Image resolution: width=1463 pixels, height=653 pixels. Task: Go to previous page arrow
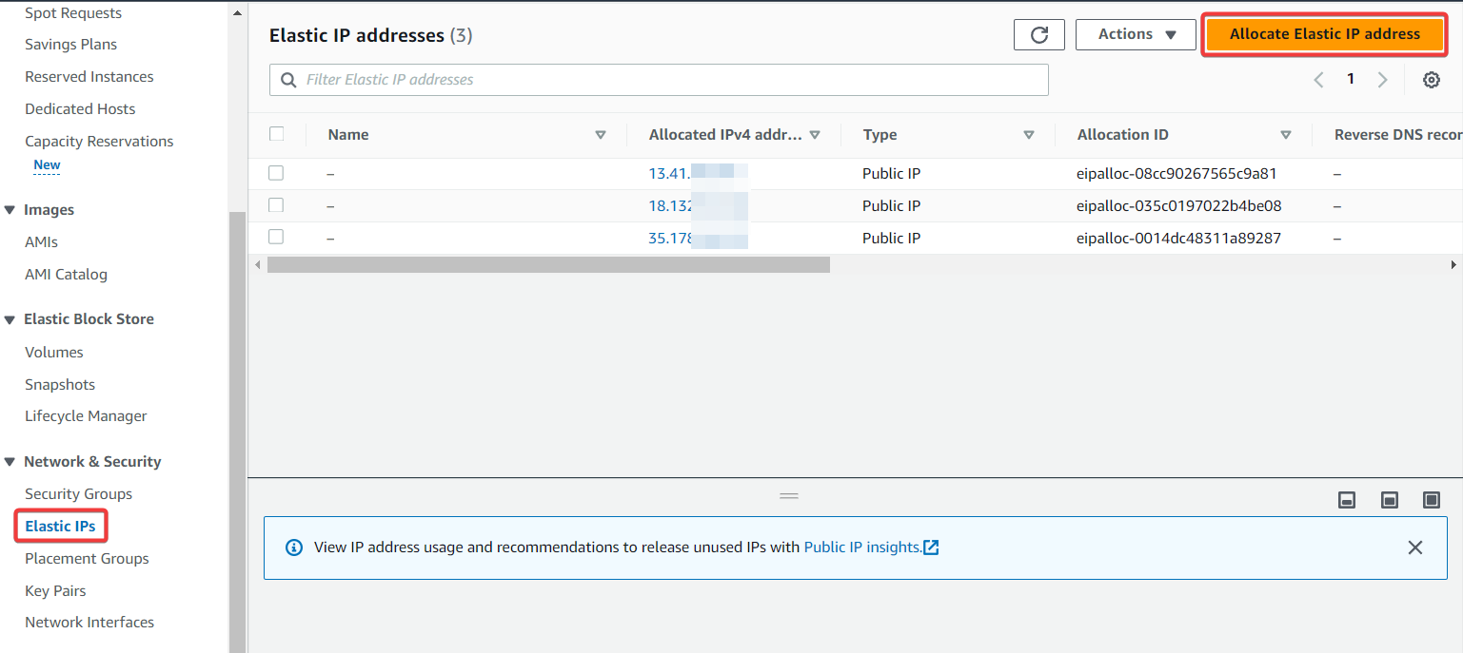click(1319, 80)
